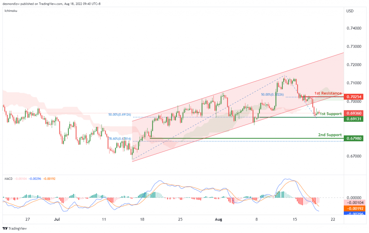Viewport: 369px width, 233px height.
Task: Click the 0.74000 price scale level
Action: pyautogui.click(x=354, y=28)
